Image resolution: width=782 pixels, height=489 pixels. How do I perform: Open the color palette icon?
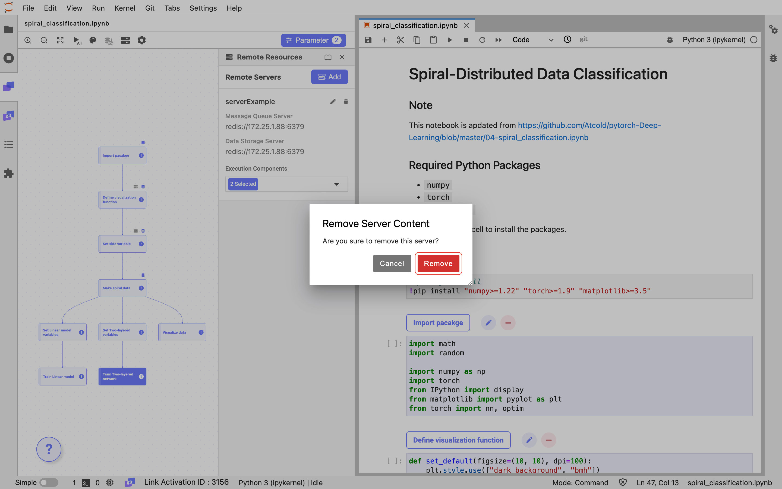(93, 40)
